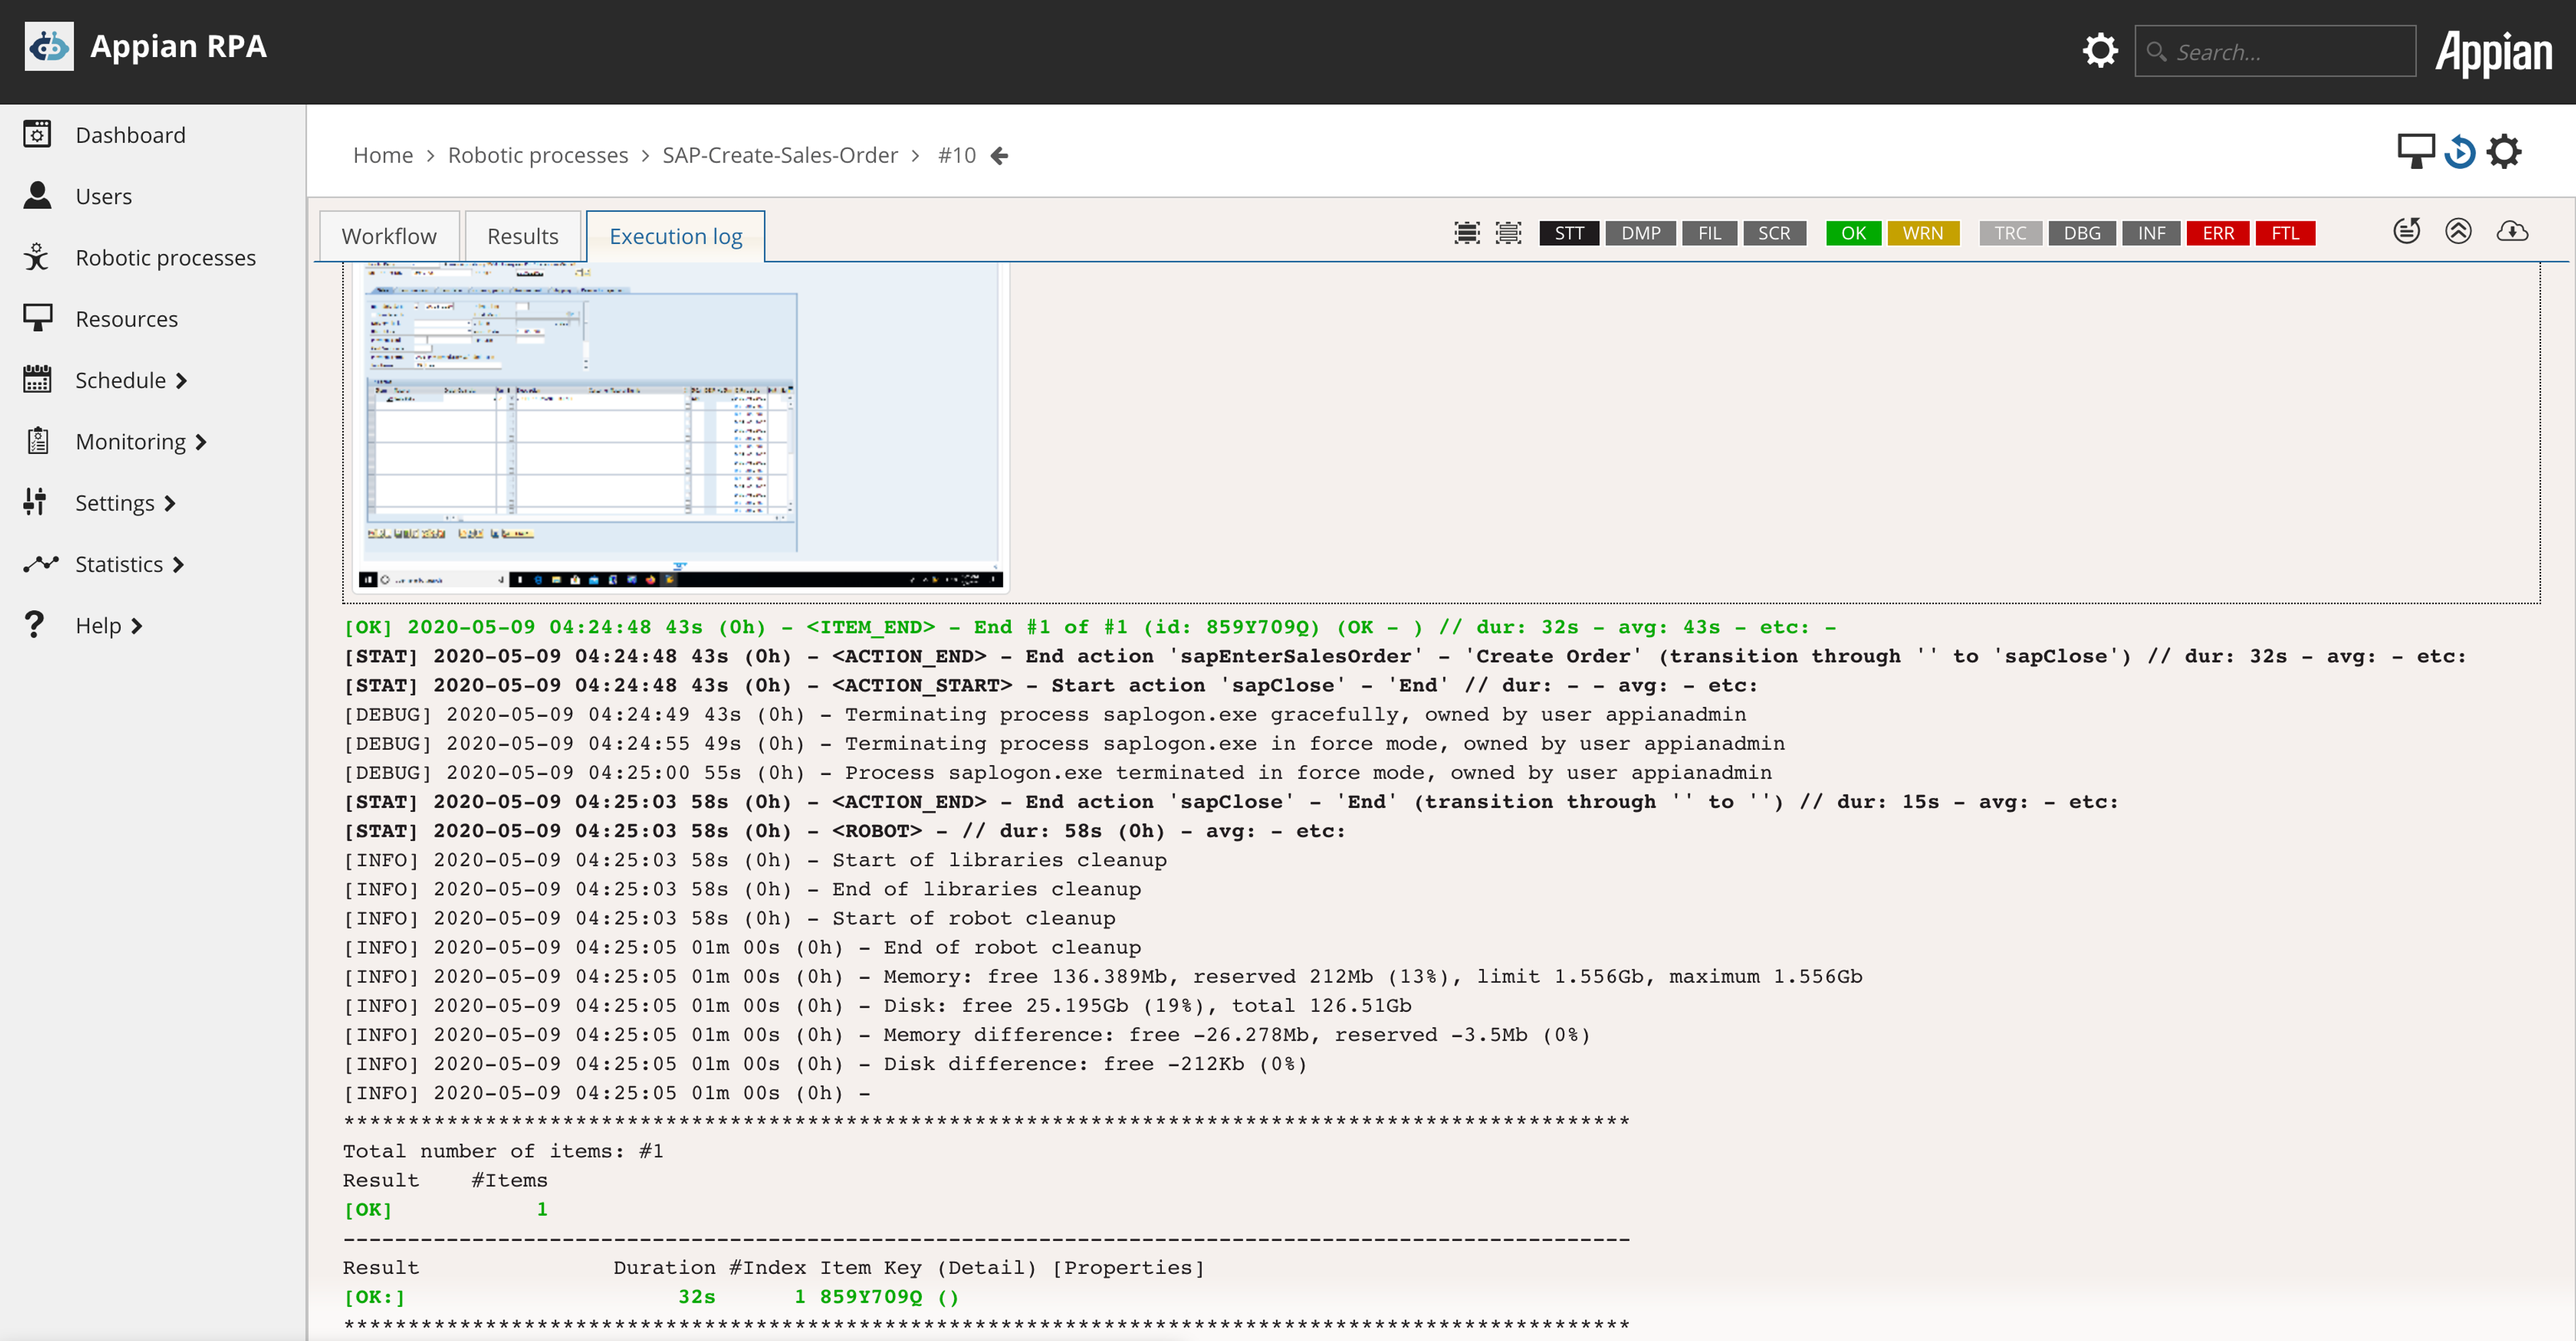This screenshot has height=1341, width=2576.
Task: Open Dashboard from the sidebar
Action: pyautogui.click(x=130, y=135)
